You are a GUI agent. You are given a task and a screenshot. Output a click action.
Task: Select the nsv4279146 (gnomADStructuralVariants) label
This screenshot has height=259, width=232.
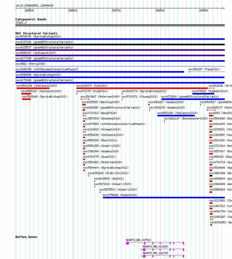(45, 80)
